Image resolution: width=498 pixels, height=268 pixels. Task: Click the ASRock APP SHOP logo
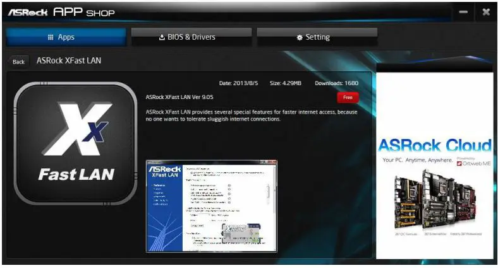61,13
